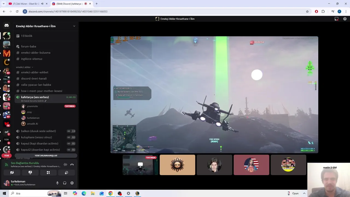Collapse the 'emekci abiler' category

click(x=25, y=67)
